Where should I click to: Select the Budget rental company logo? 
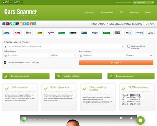tap(28, 33)
